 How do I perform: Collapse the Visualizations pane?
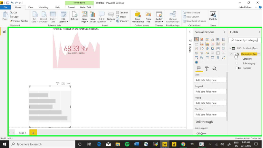pos(224,32)
